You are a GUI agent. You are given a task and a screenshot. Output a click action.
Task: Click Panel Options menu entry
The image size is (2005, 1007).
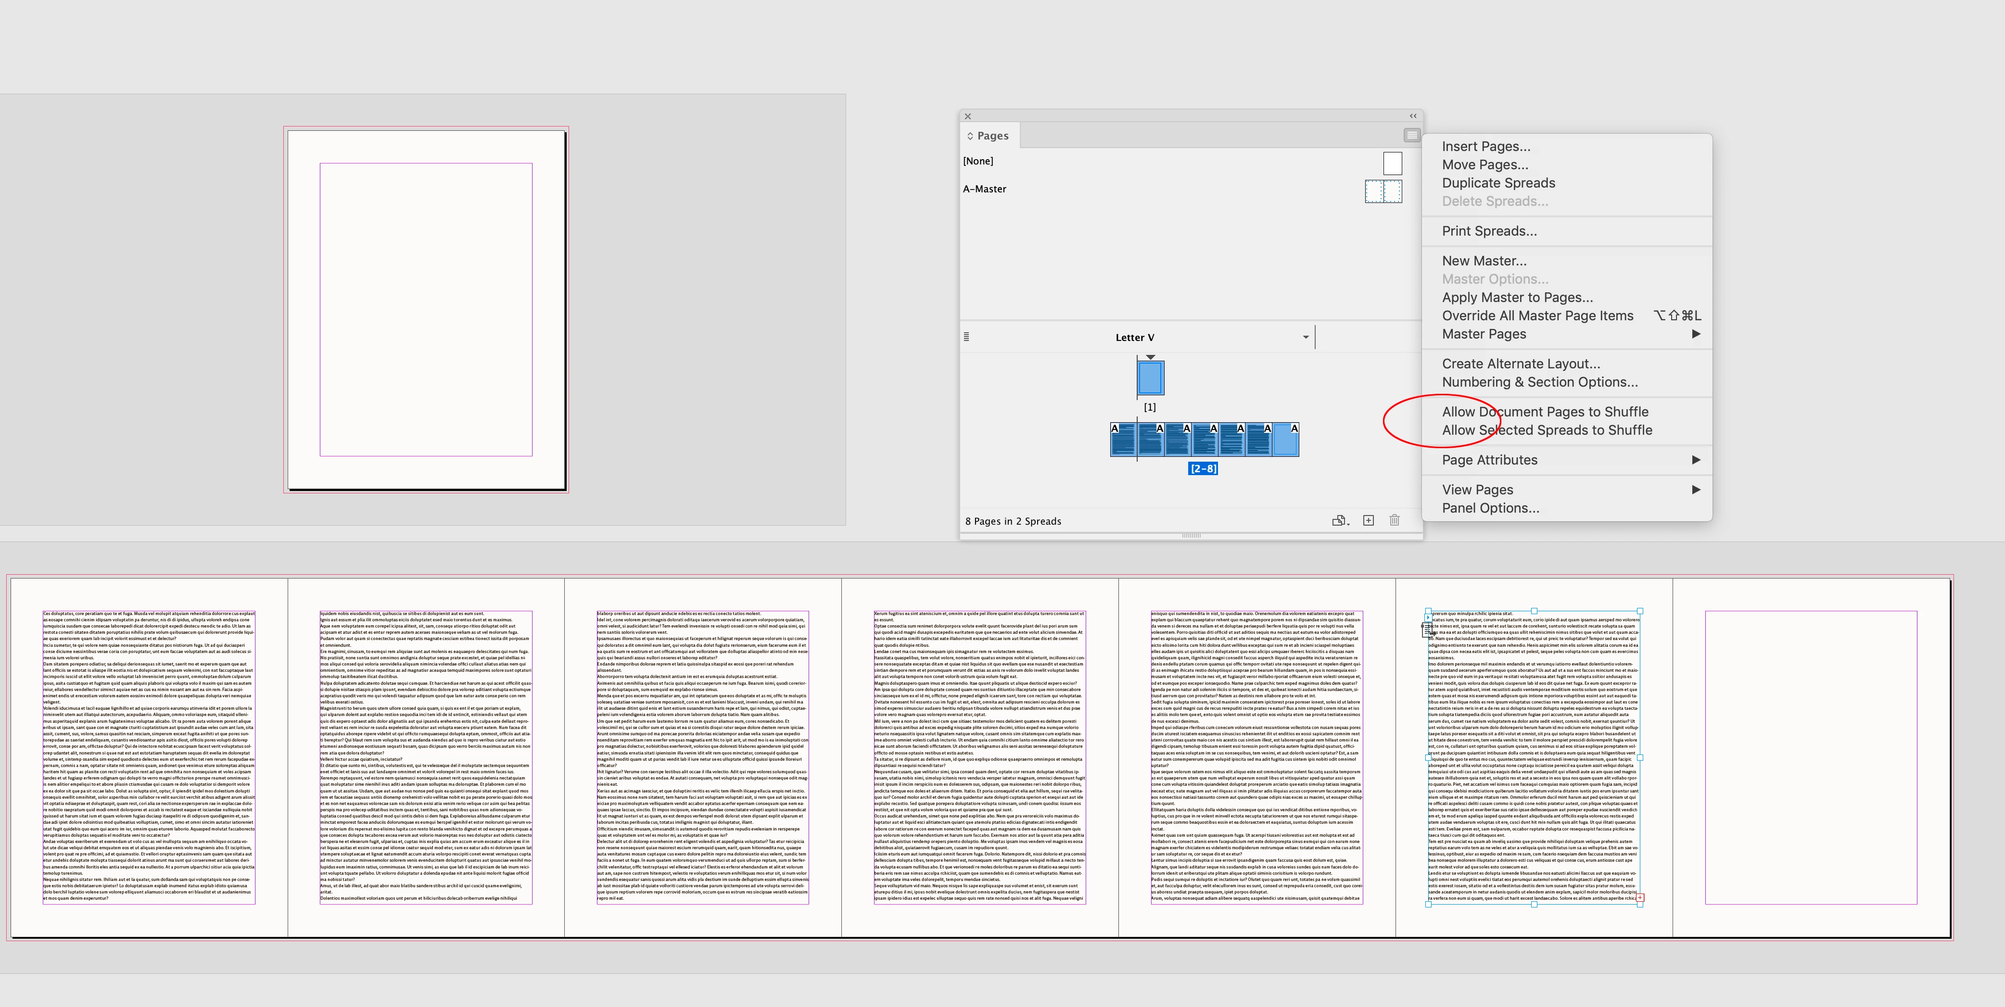(x=1490, y=508)
